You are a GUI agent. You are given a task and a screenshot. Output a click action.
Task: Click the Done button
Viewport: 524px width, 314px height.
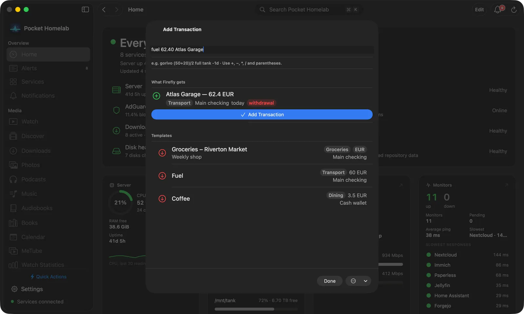(330, 281)
